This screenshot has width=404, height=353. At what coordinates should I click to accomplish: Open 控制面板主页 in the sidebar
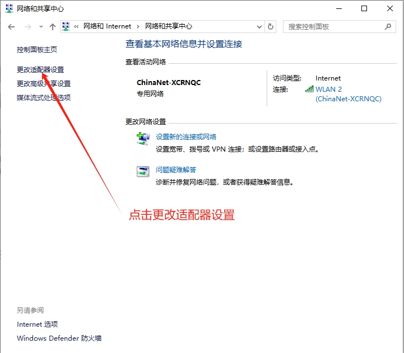tap(37, 50)
